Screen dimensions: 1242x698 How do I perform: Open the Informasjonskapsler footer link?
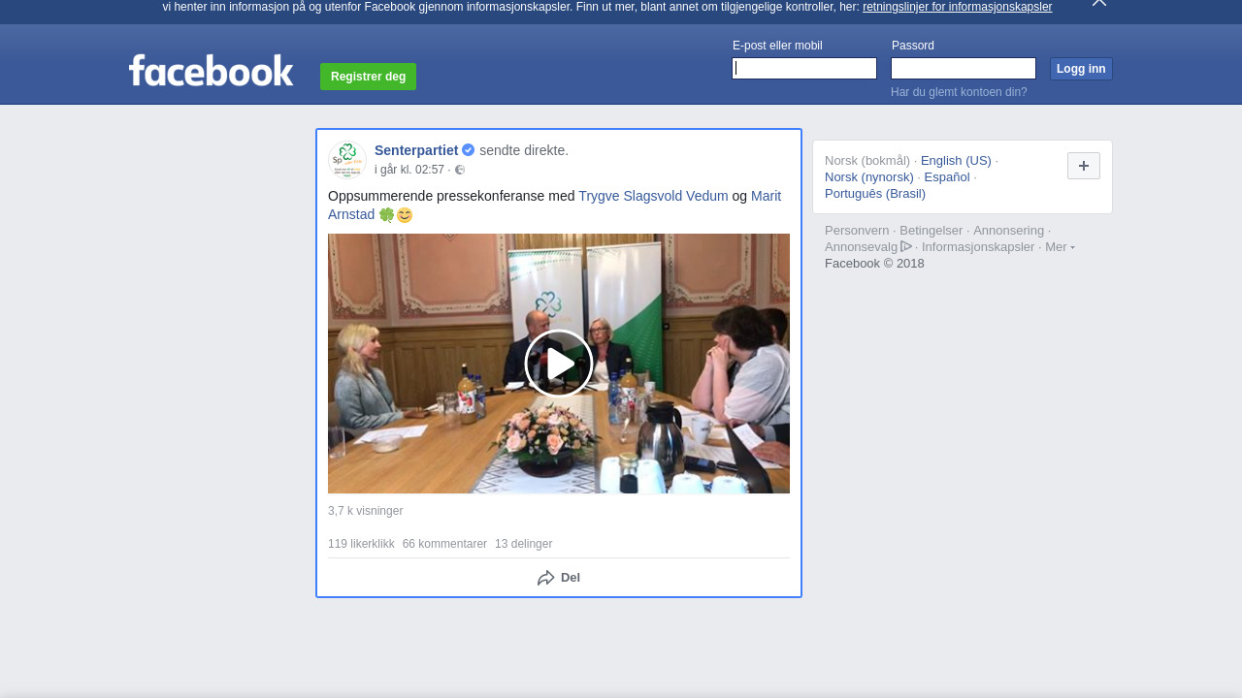[x=978, y=247]
